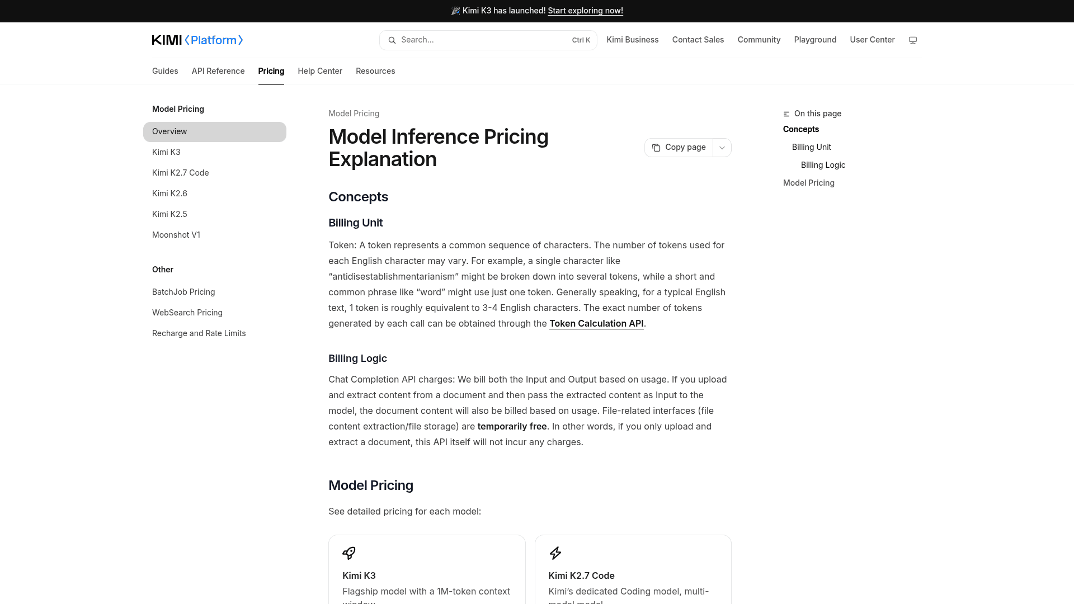Open the User Center
Screen dimensions: 1074x604
click(x=873, y=40)
